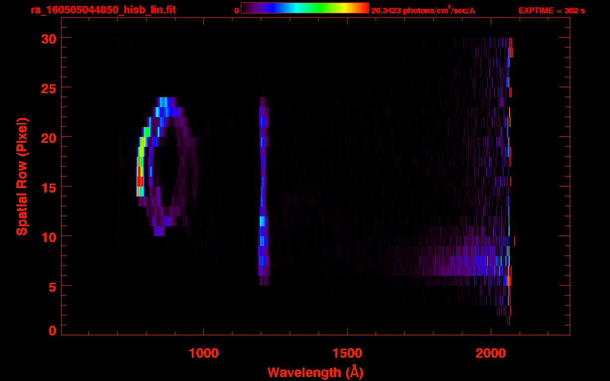Click the EXPTIME = 302 s label

coord(551,10)
